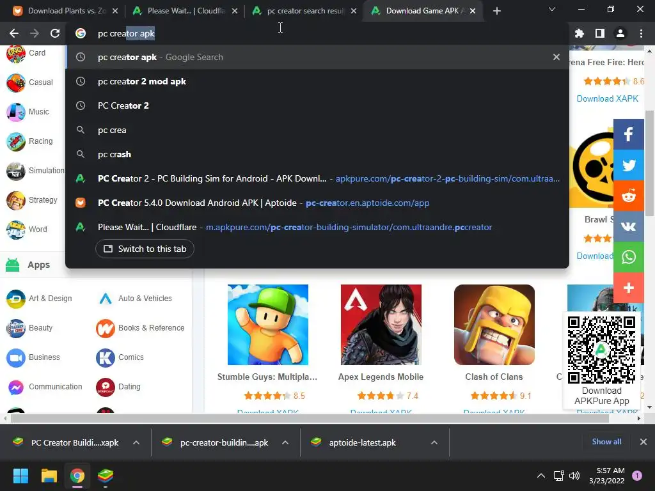The width and height of the screenshot is (655, 491).
Task: Open the Chrome extensions puzzle icon
Action: tap(579, 33)
